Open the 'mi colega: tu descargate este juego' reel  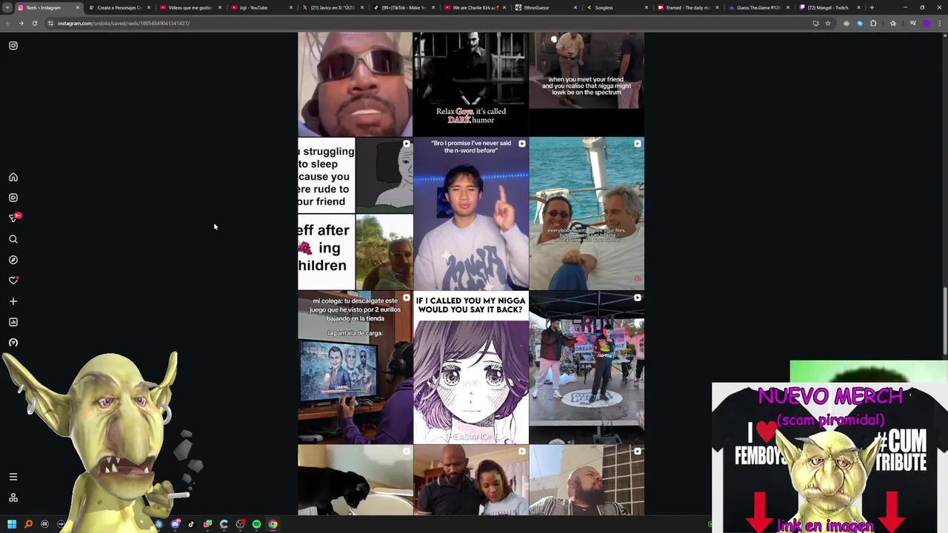(355, 367)
